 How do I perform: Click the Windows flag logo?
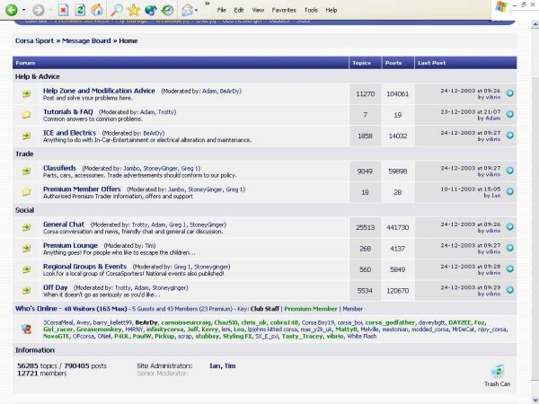tap(501, 7)
